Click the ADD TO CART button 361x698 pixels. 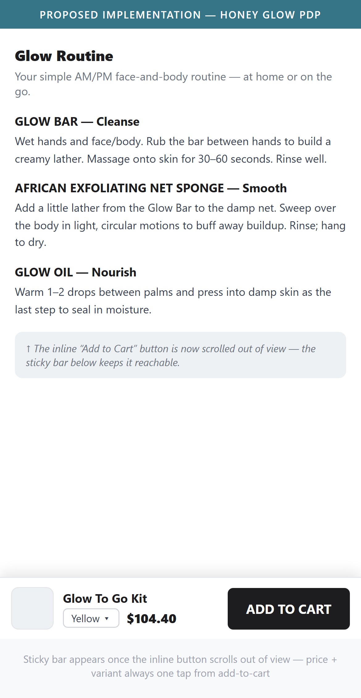288,609
